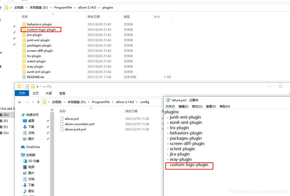The image size is (290, 196).
Task: Open Videos (视频) folder in navigation pane
Action: (29, 167)
